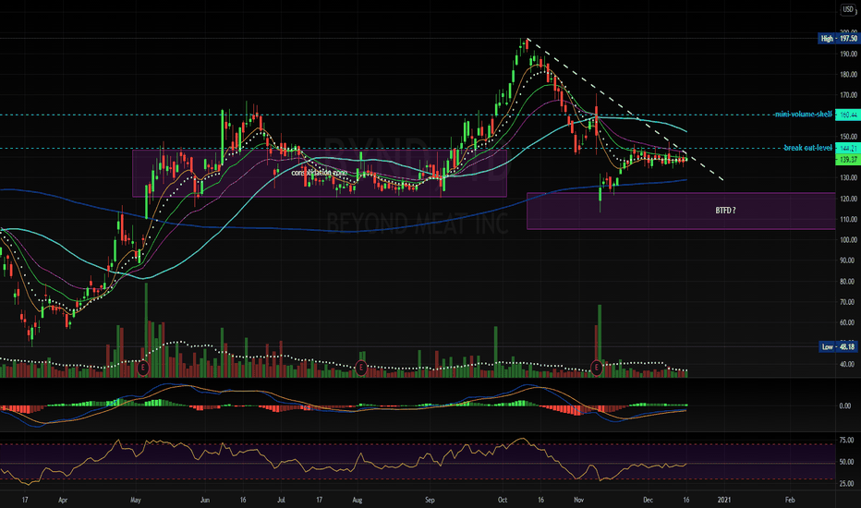The image size is (861, 508).
Task: Click the 190.00 price axis label
Action: pos(848,54)
